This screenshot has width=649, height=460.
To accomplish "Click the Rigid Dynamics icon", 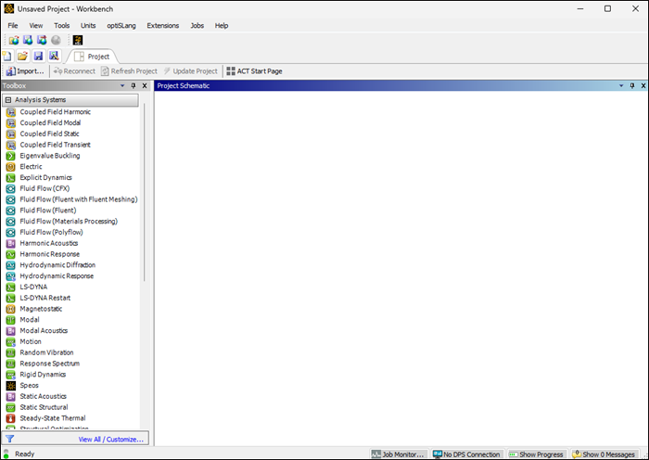I will point(11,375).
